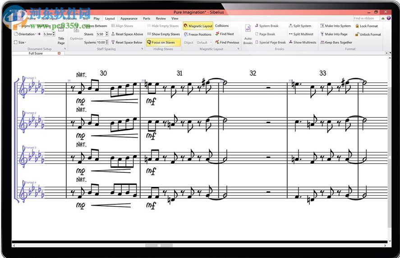
Task: Click the Systems spacing value field
Action: point(101,42)
